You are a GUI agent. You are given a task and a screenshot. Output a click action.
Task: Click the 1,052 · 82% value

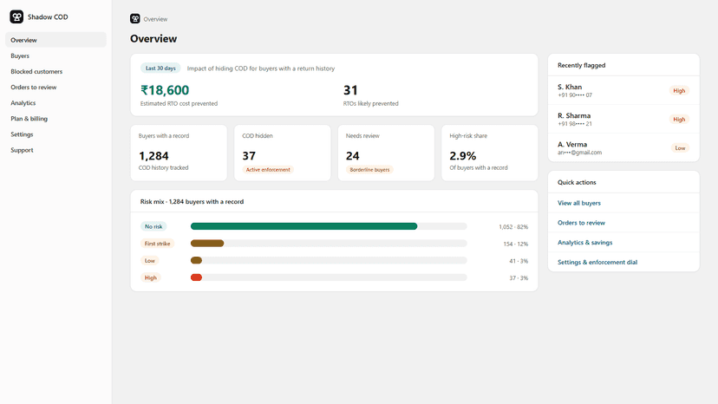[513, 227]
